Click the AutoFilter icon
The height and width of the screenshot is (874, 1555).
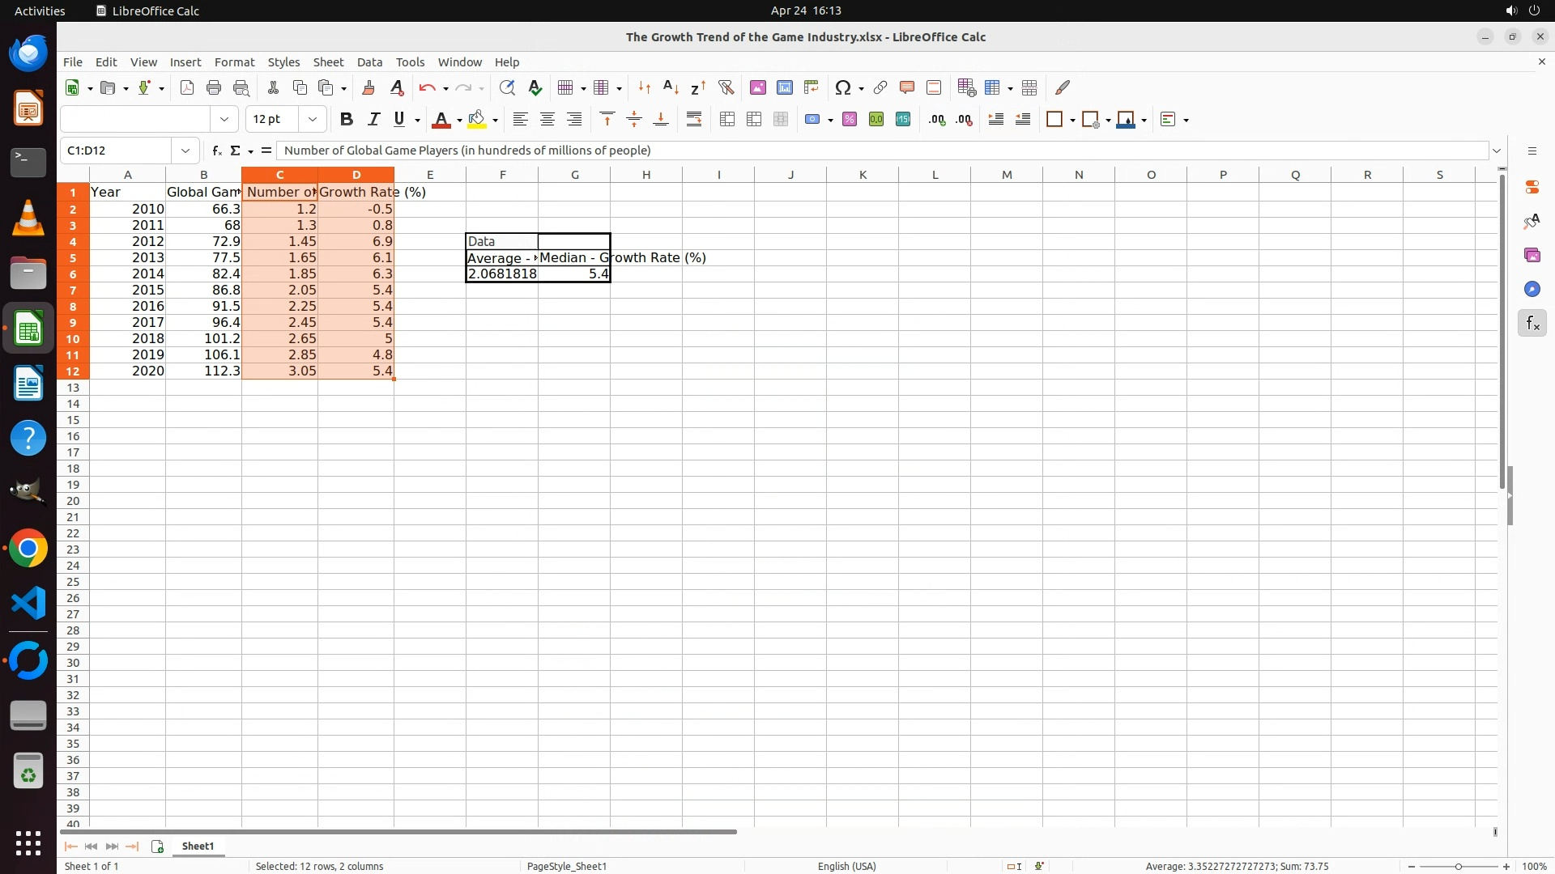click(726, 87)
